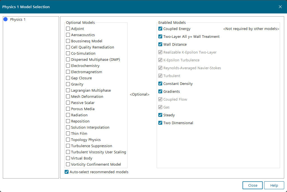The width and height of the screenshot is (287, 192).
Task: Uncheck the Steady model
Action: click(x=160, y=115)
